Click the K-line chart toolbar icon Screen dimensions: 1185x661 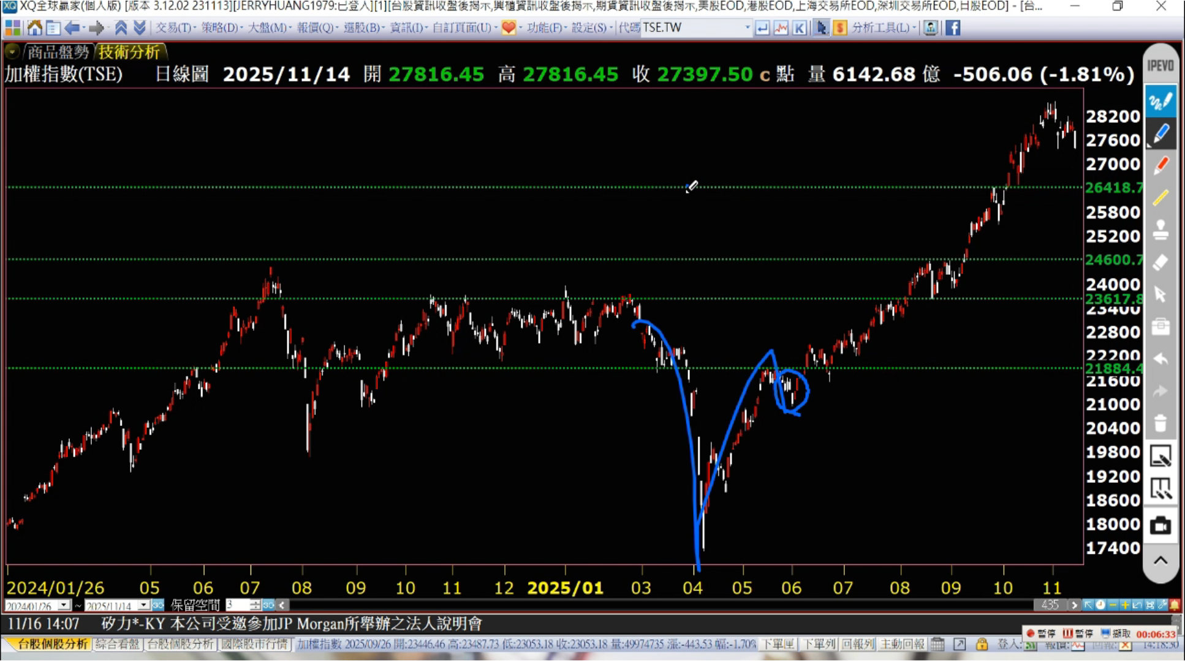[799, 28]
